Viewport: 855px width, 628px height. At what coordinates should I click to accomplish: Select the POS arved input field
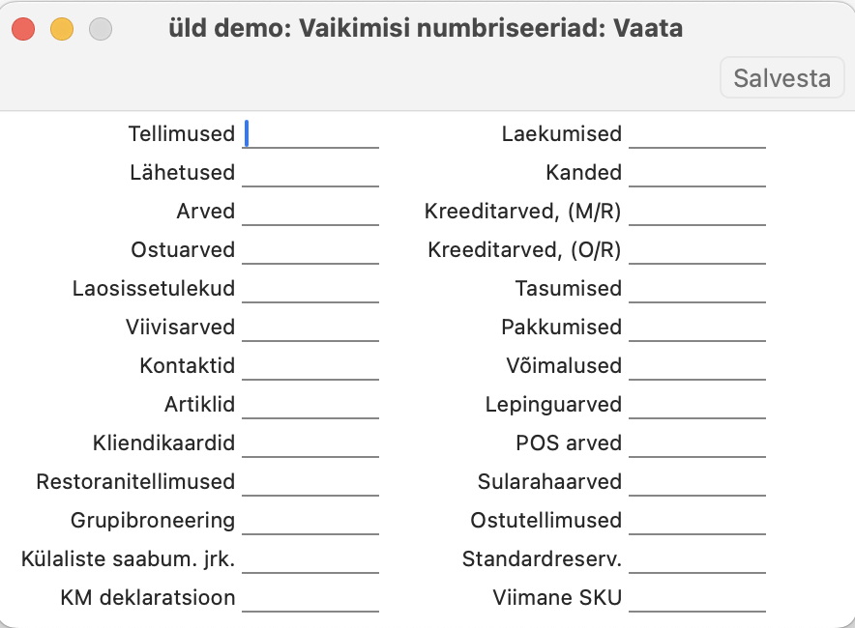point(696,443)
